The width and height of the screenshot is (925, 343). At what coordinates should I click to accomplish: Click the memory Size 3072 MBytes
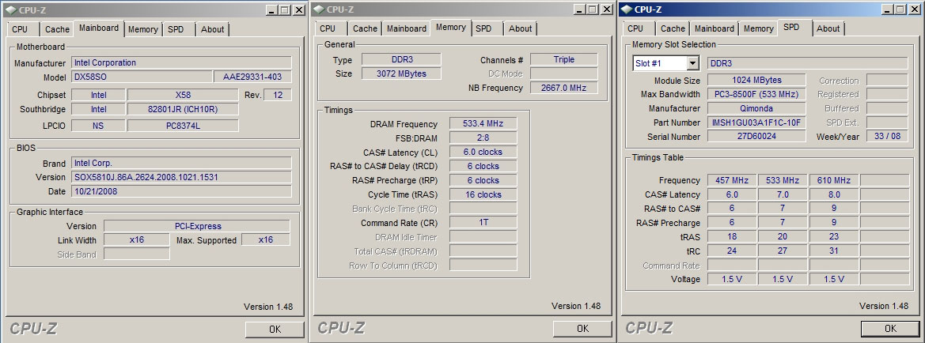coord(401,73)
